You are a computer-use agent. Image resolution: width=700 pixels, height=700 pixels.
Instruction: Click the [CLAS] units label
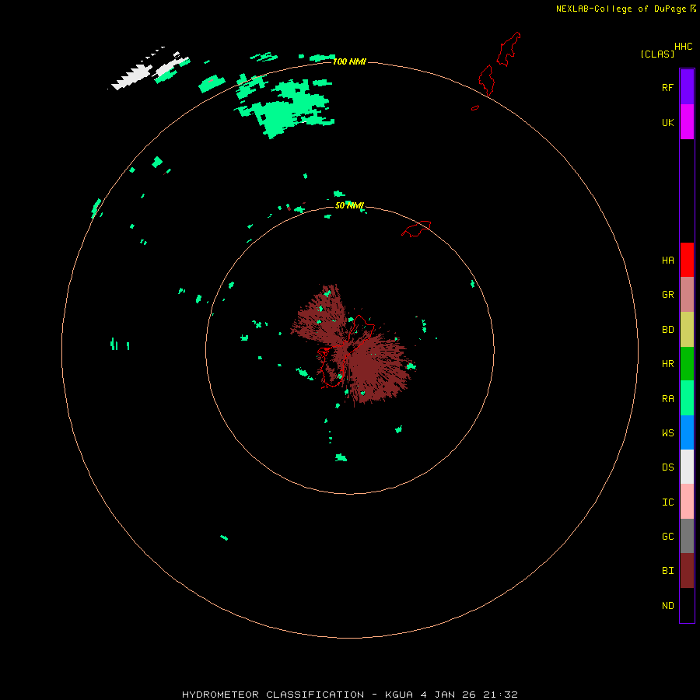click(657, 54)
